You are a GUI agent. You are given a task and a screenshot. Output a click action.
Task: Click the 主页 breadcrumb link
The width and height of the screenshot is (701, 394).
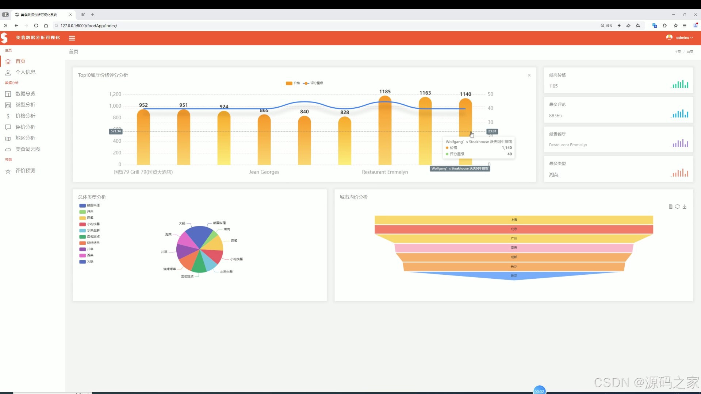677,52
